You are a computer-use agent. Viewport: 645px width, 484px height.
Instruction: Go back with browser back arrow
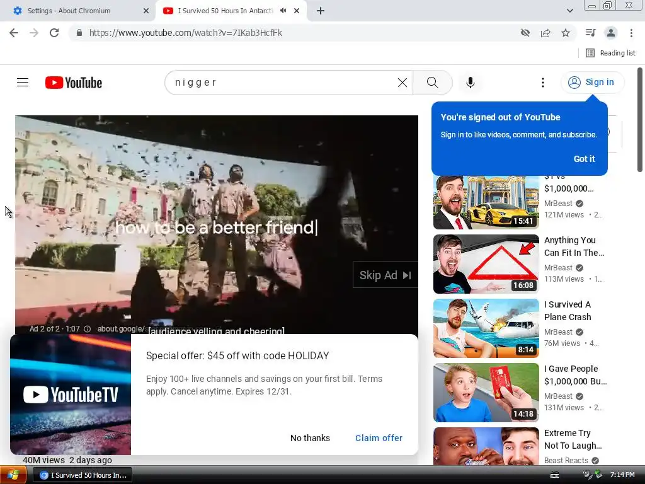pos(14,33)
